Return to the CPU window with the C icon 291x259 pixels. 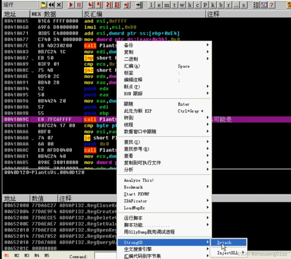click(x=197, y=5)
